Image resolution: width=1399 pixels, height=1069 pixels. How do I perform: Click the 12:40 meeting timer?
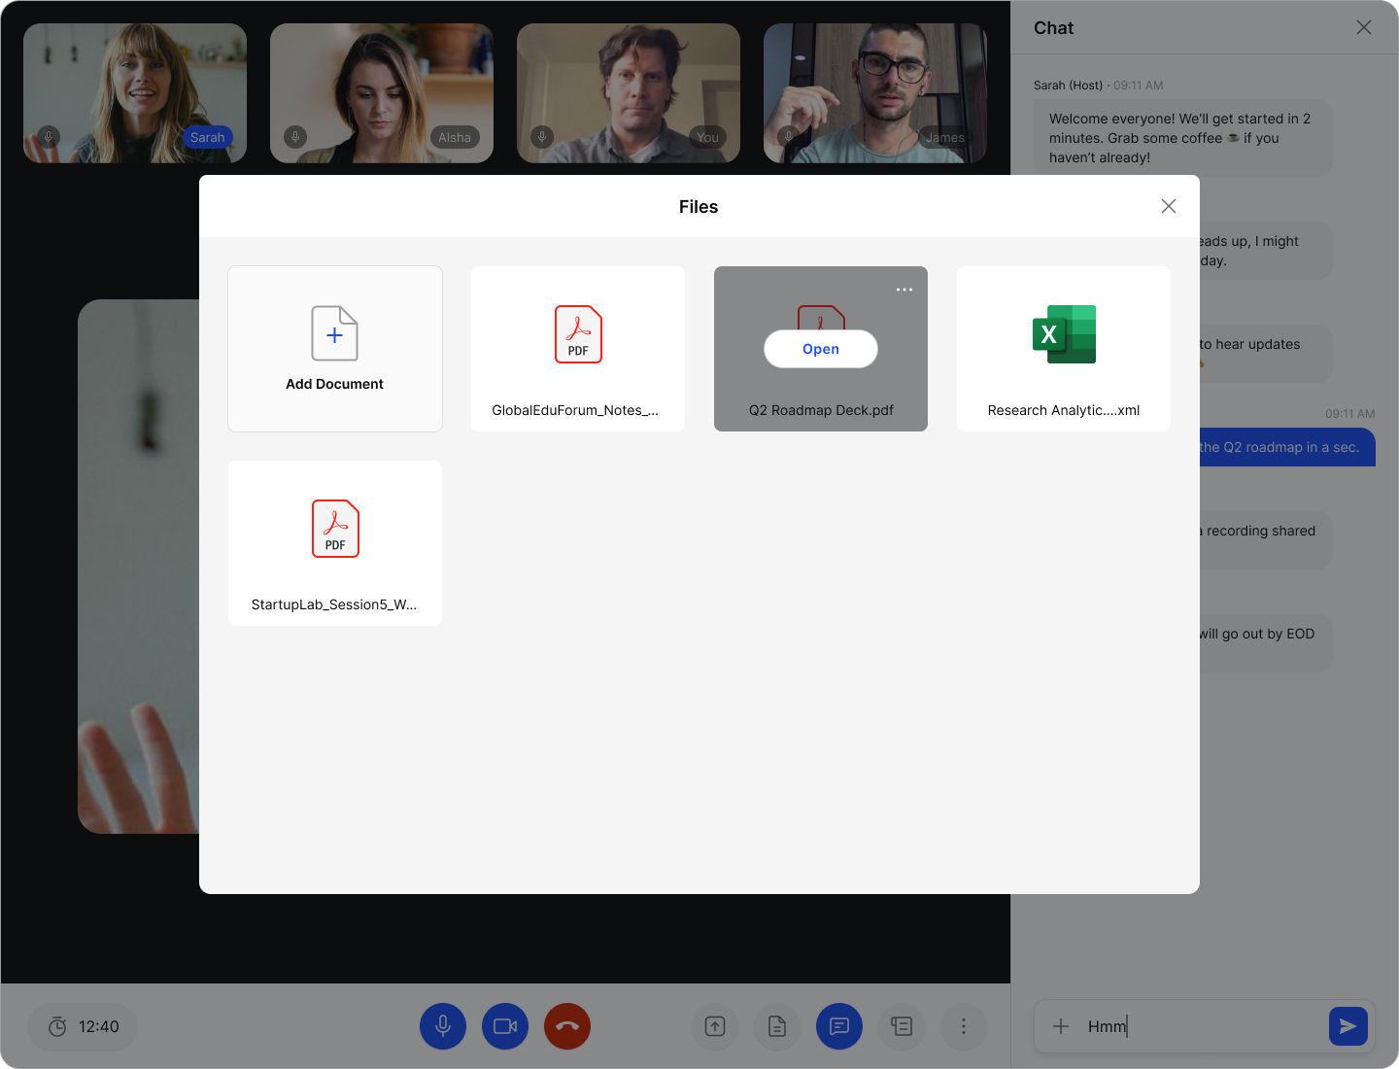point(84,1026)
